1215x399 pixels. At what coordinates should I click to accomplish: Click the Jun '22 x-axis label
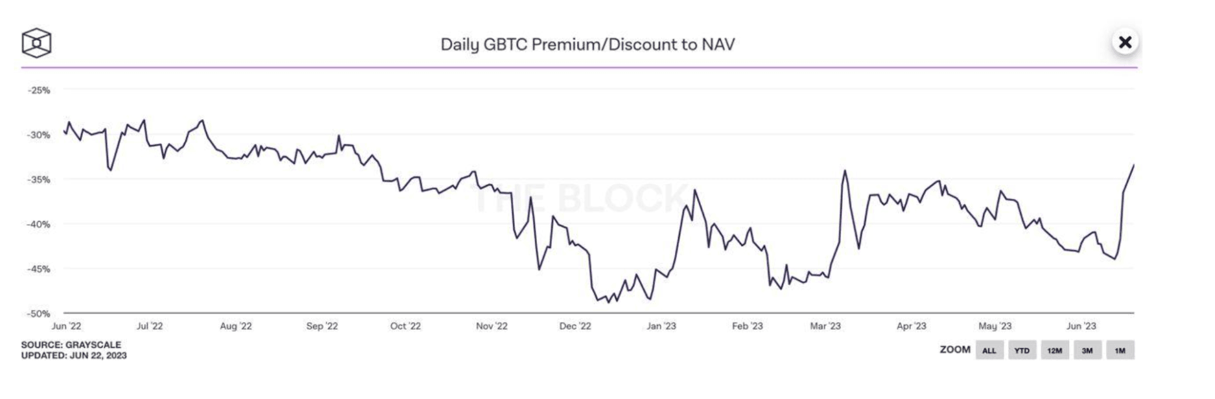66,326
